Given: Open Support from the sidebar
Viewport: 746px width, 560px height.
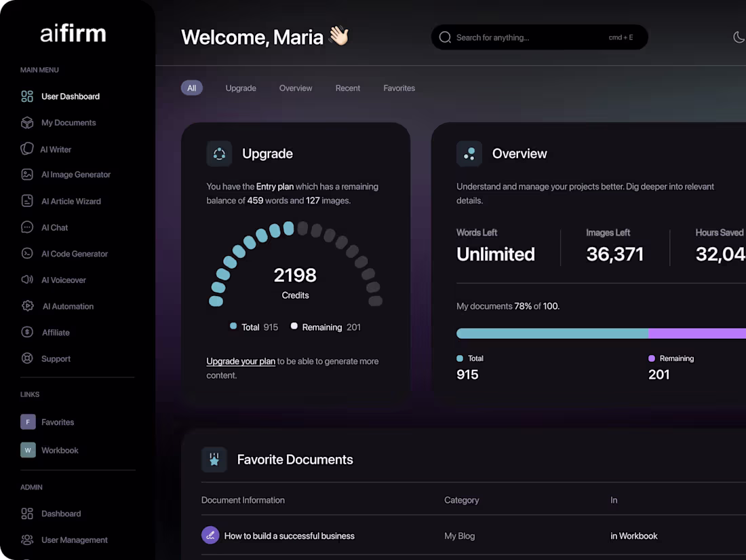Looking at the screenshot, I should (x=56, y=358).
